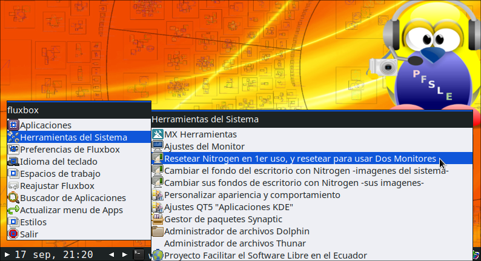This screenshot has height=261, width=481.
Task: Open Administrador de archivos Dolphin
Action: (x=312, y=231)
